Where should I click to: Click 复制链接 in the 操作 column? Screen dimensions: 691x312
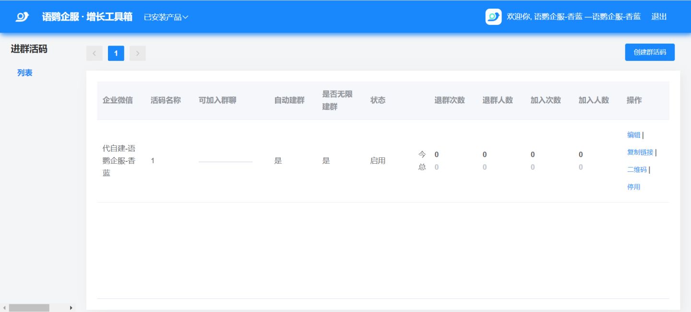pos(640,152)
